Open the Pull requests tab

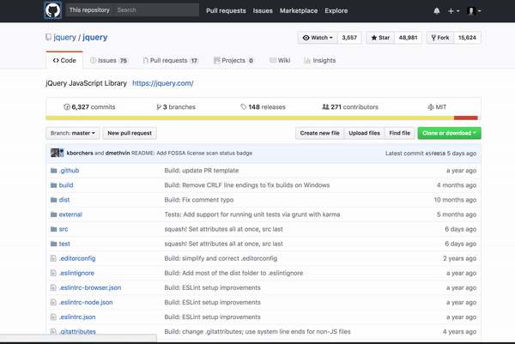[170, 61]
